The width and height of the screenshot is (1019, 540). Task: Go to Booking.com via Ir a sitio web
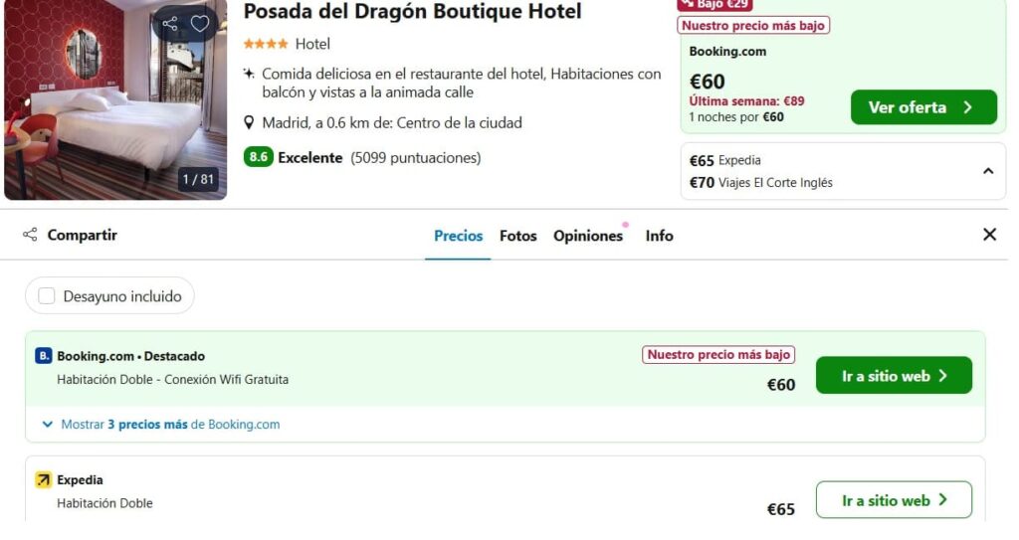(894, 376)
